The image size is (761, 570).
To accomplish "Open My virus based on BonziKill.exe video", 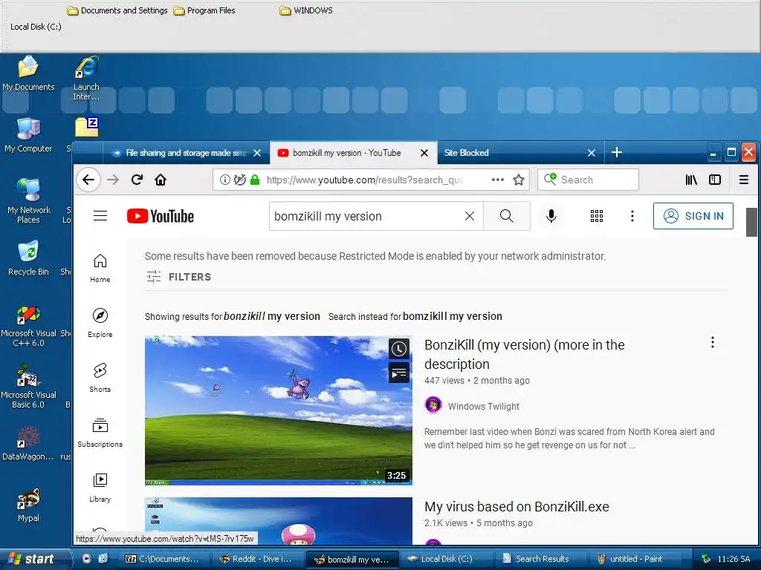I will (516, 506).
